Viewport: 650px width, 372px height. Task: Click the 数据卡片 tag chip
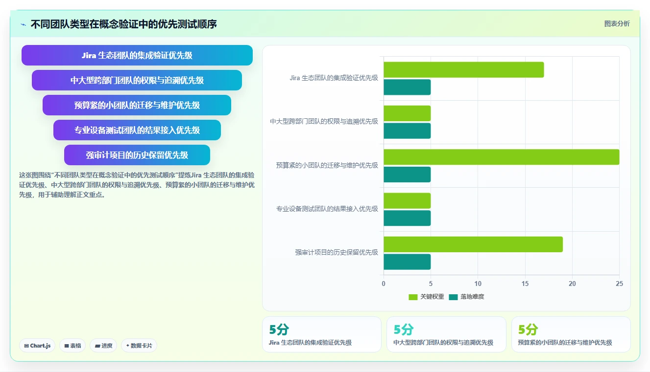[139, 346]
